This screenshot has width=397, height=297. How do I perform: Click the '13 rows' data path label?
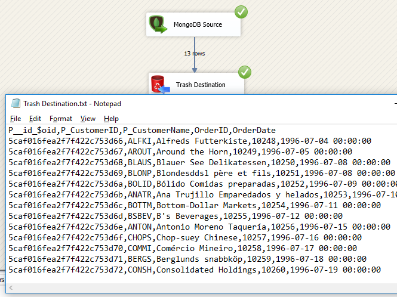point(195,54)
